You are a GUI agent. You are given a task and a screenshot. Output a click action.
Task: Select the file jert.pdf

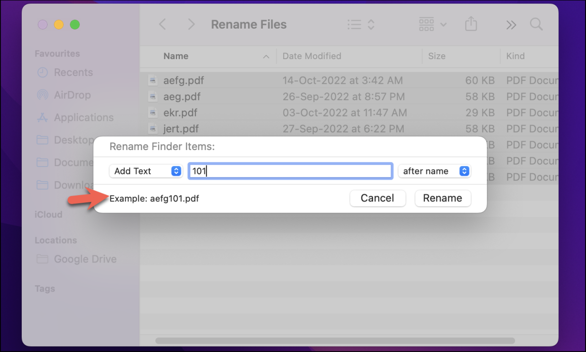coord(181,129)
